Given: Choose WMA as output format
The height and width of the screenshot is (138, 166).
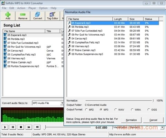Looking at the screenshot, I should point(132,110).
